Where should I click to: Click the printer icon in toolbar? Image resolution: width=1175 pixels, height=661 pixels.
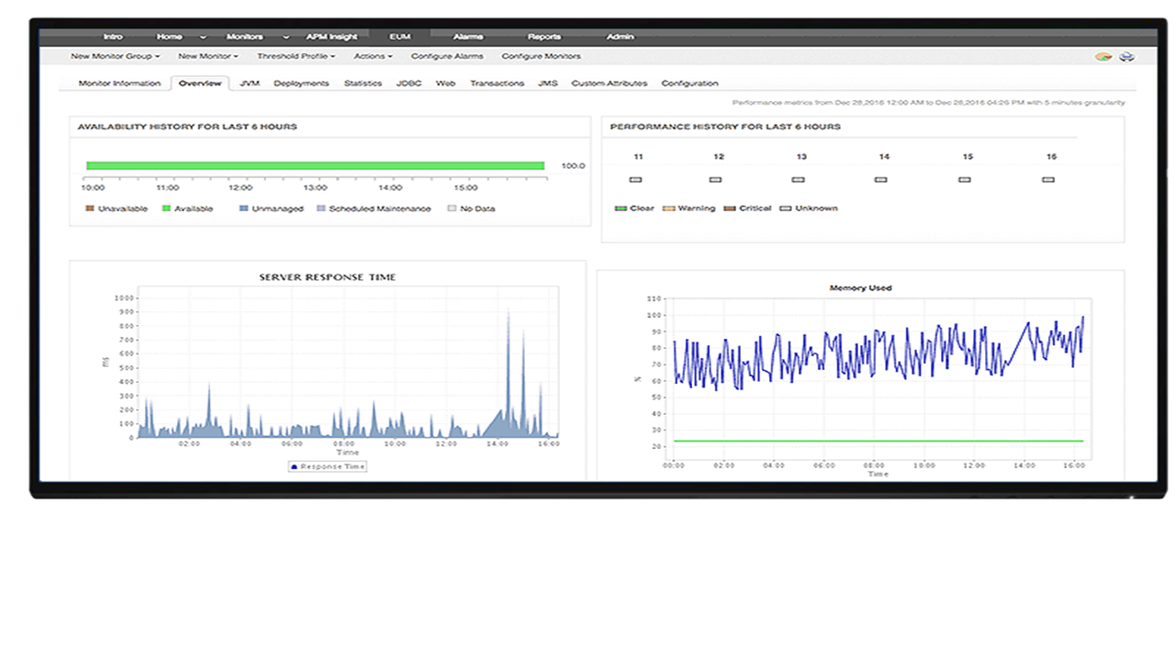point(1126,57)
